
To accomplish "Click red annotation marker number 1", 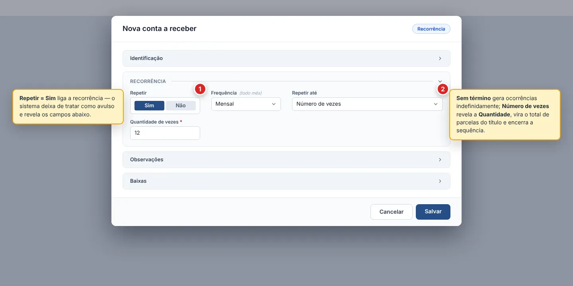I will tap(200, 89).
